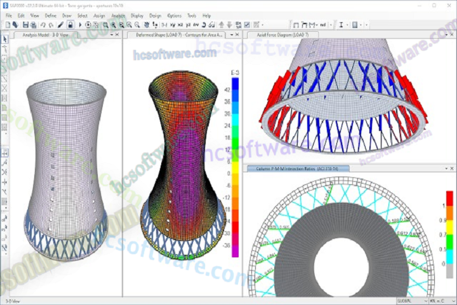Switch to Deformed Shape (LOAD 7) window tab
This screenshot has width=457, height=305.
pos(182,35)
